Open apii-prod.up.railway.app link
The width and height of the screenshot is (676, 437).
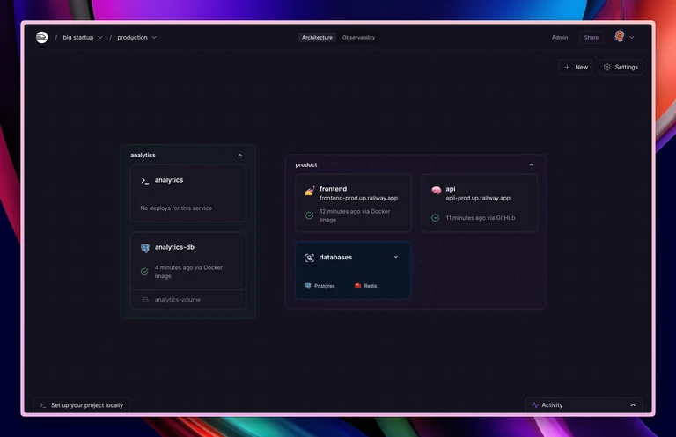click(478, 198)
